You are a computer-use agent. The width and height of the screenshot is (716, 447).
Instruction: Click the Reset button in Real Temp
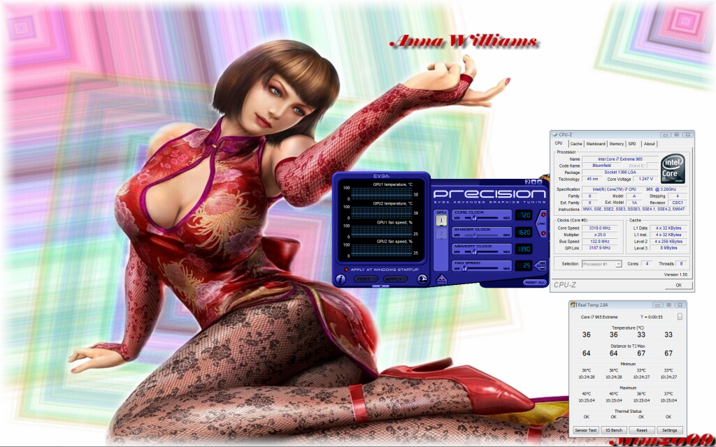[x=642, y=430]
